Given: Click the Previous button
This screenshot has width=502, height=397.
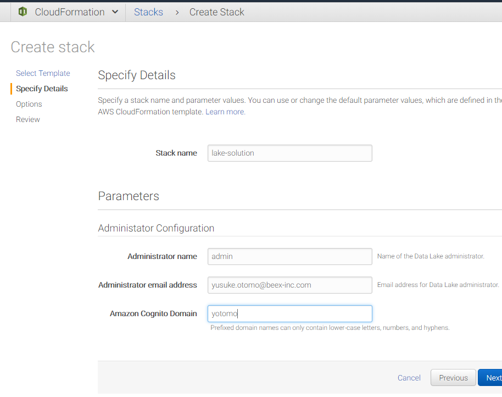Looking at the screenshot, I should pyautogui.click(x=453, y=378).
